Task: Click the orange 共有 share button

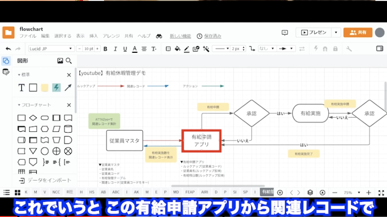Action: click(x=357, y=32)
